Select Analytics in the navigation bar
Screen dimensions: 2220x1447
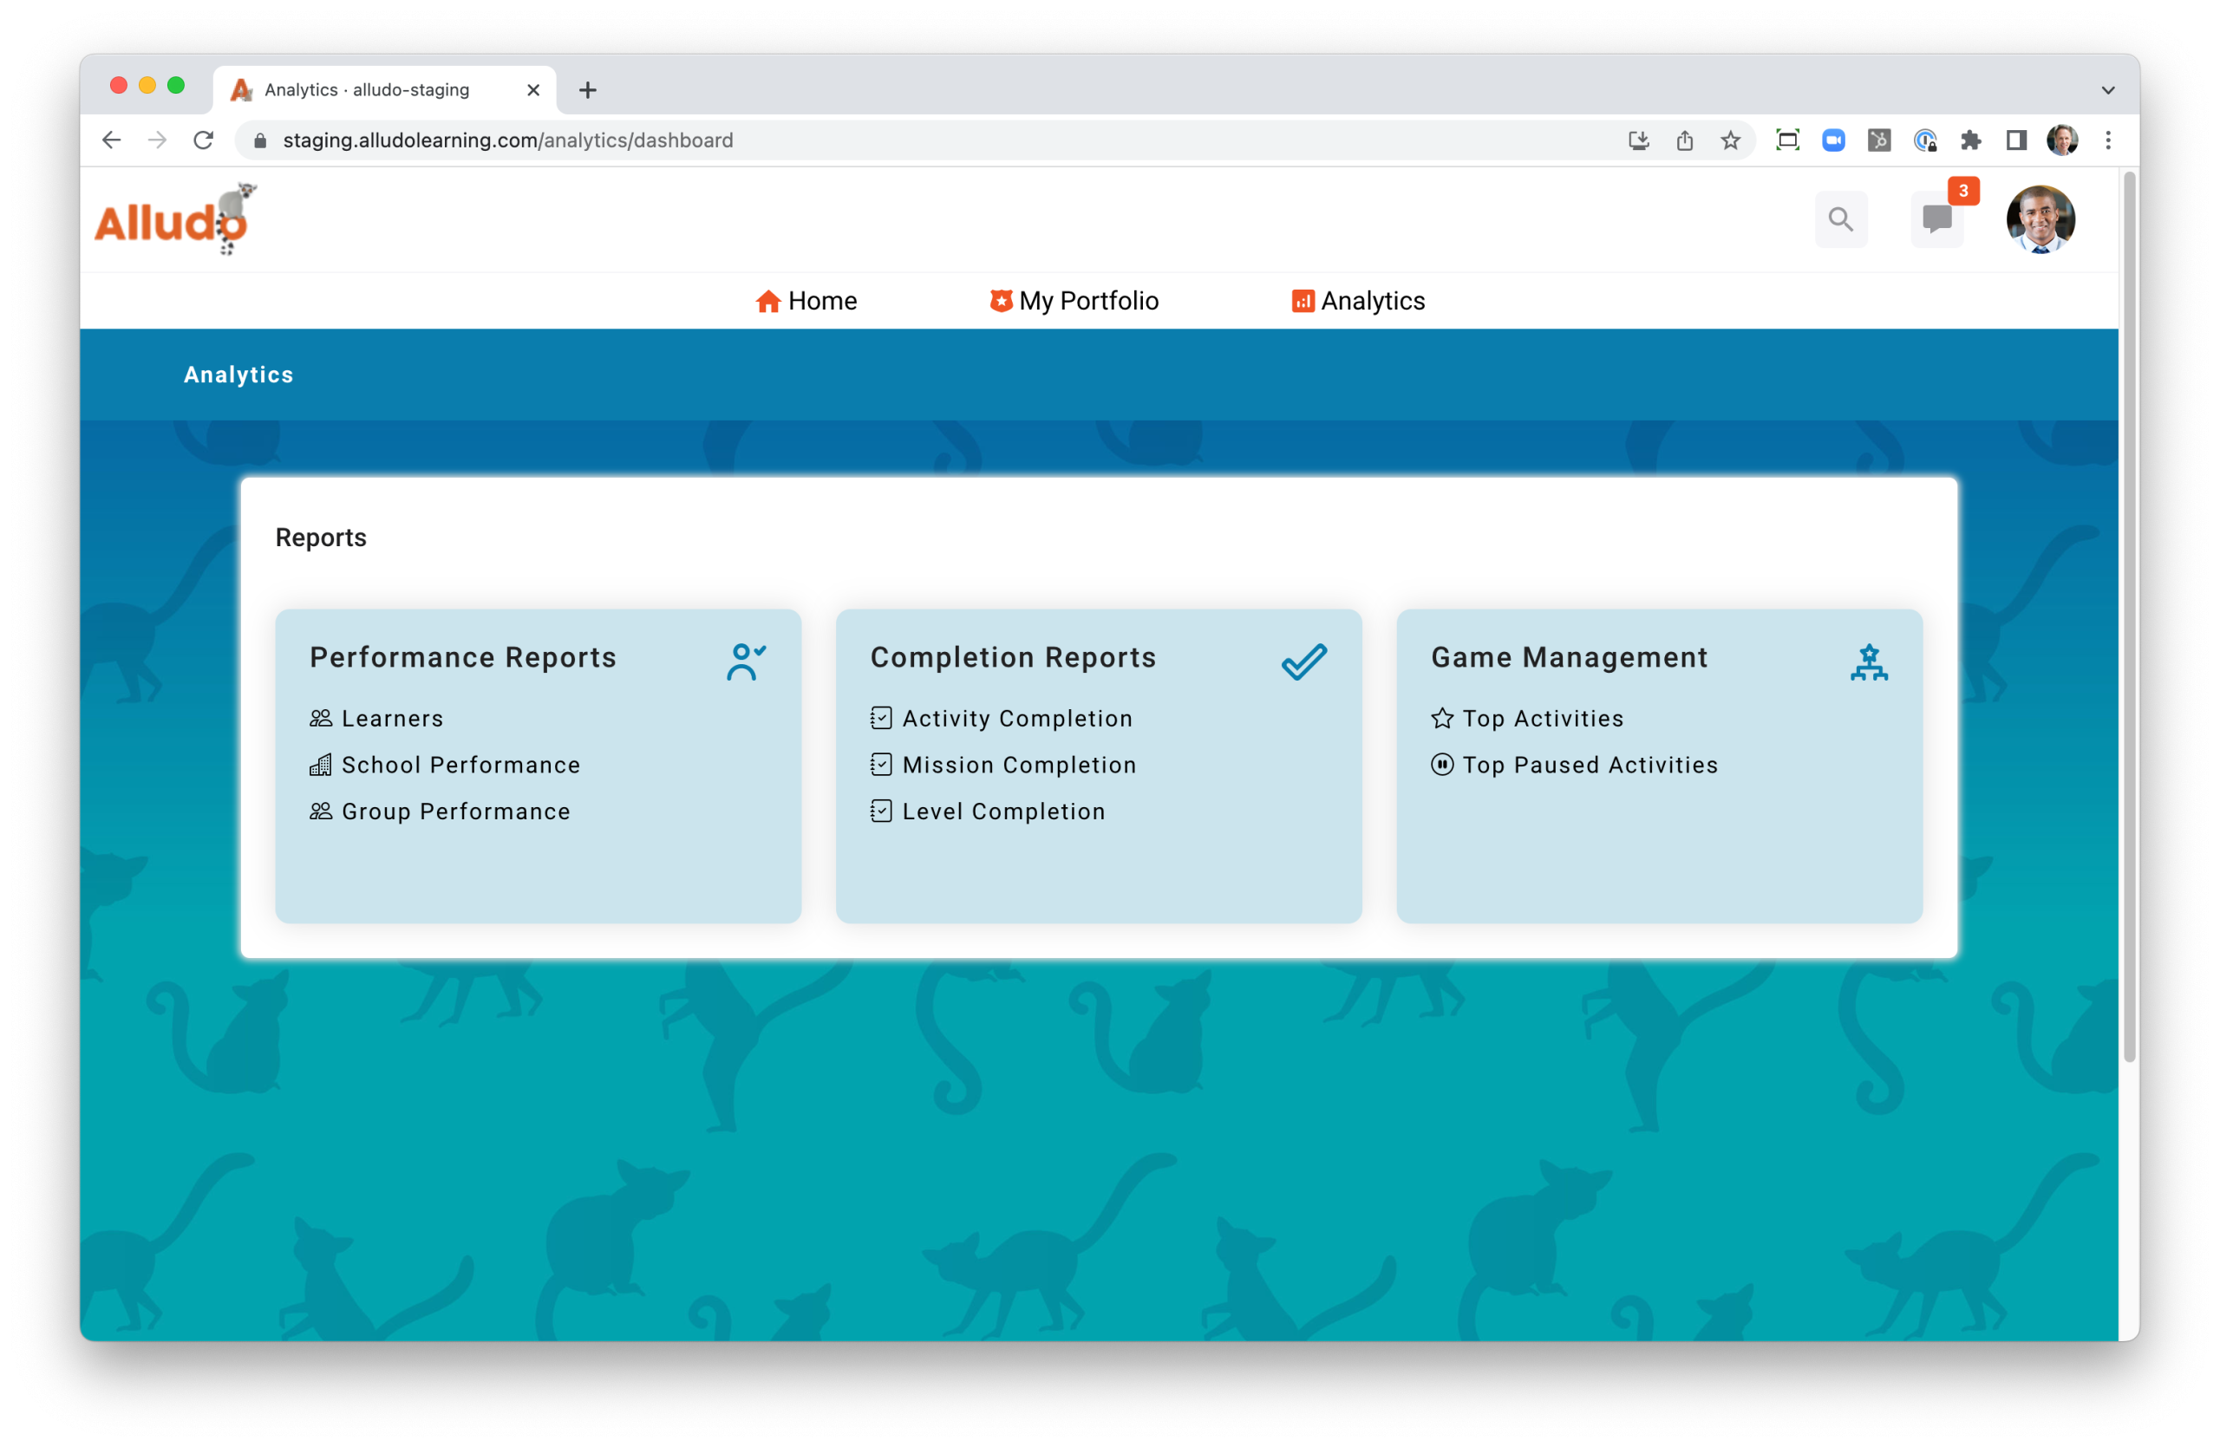[1358, 300]
